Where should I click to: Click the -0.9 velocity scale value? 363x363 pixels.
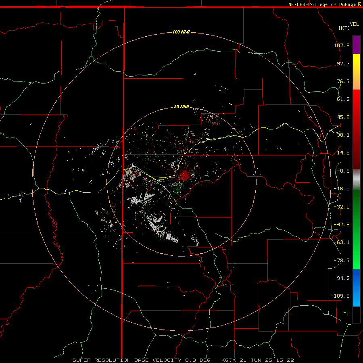pos(343,171)
